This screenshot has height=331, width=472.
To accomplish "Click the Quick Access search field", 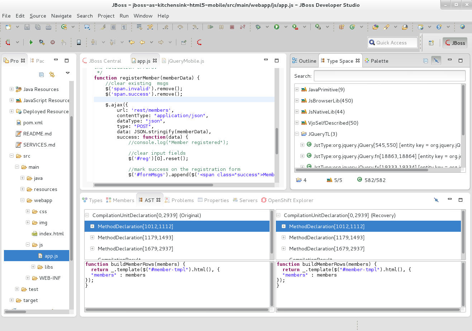I will [392, 43].
